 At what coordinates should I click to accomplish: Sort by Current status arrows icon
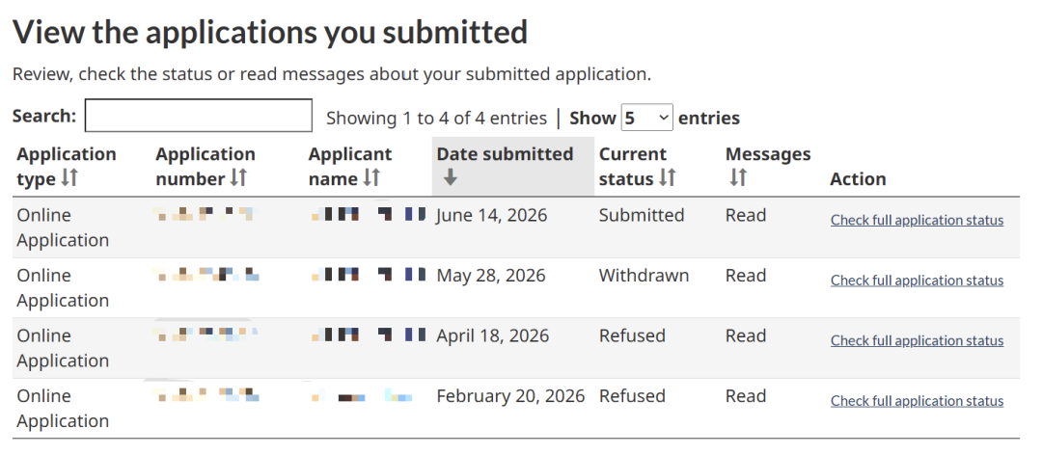(668, 178)
